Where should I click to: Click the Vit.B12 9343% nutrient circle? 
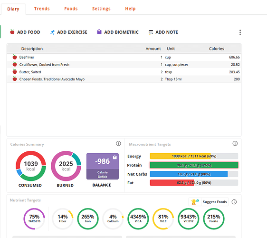(188, 218)
